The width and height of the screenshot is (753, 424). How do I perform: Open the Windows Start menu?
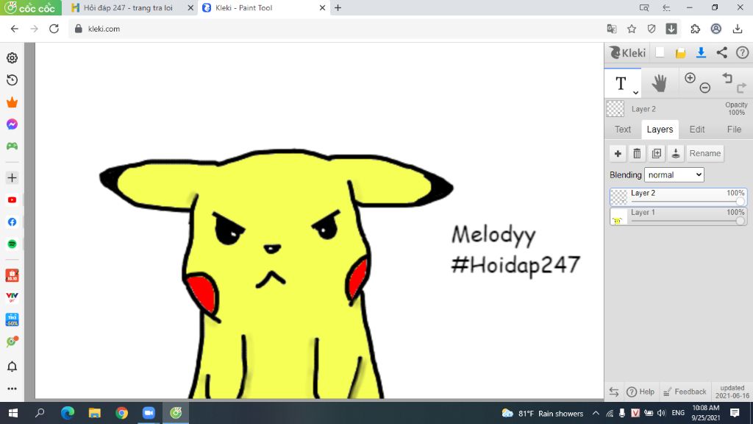click(x=13, y=413)
